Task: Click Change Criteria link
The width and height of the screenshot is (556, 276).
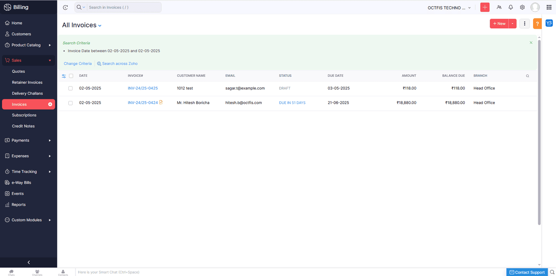Action: coord(77,64)
